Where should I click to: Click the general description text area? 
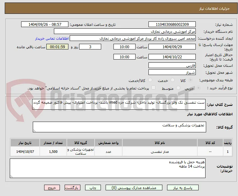[119, 104]
